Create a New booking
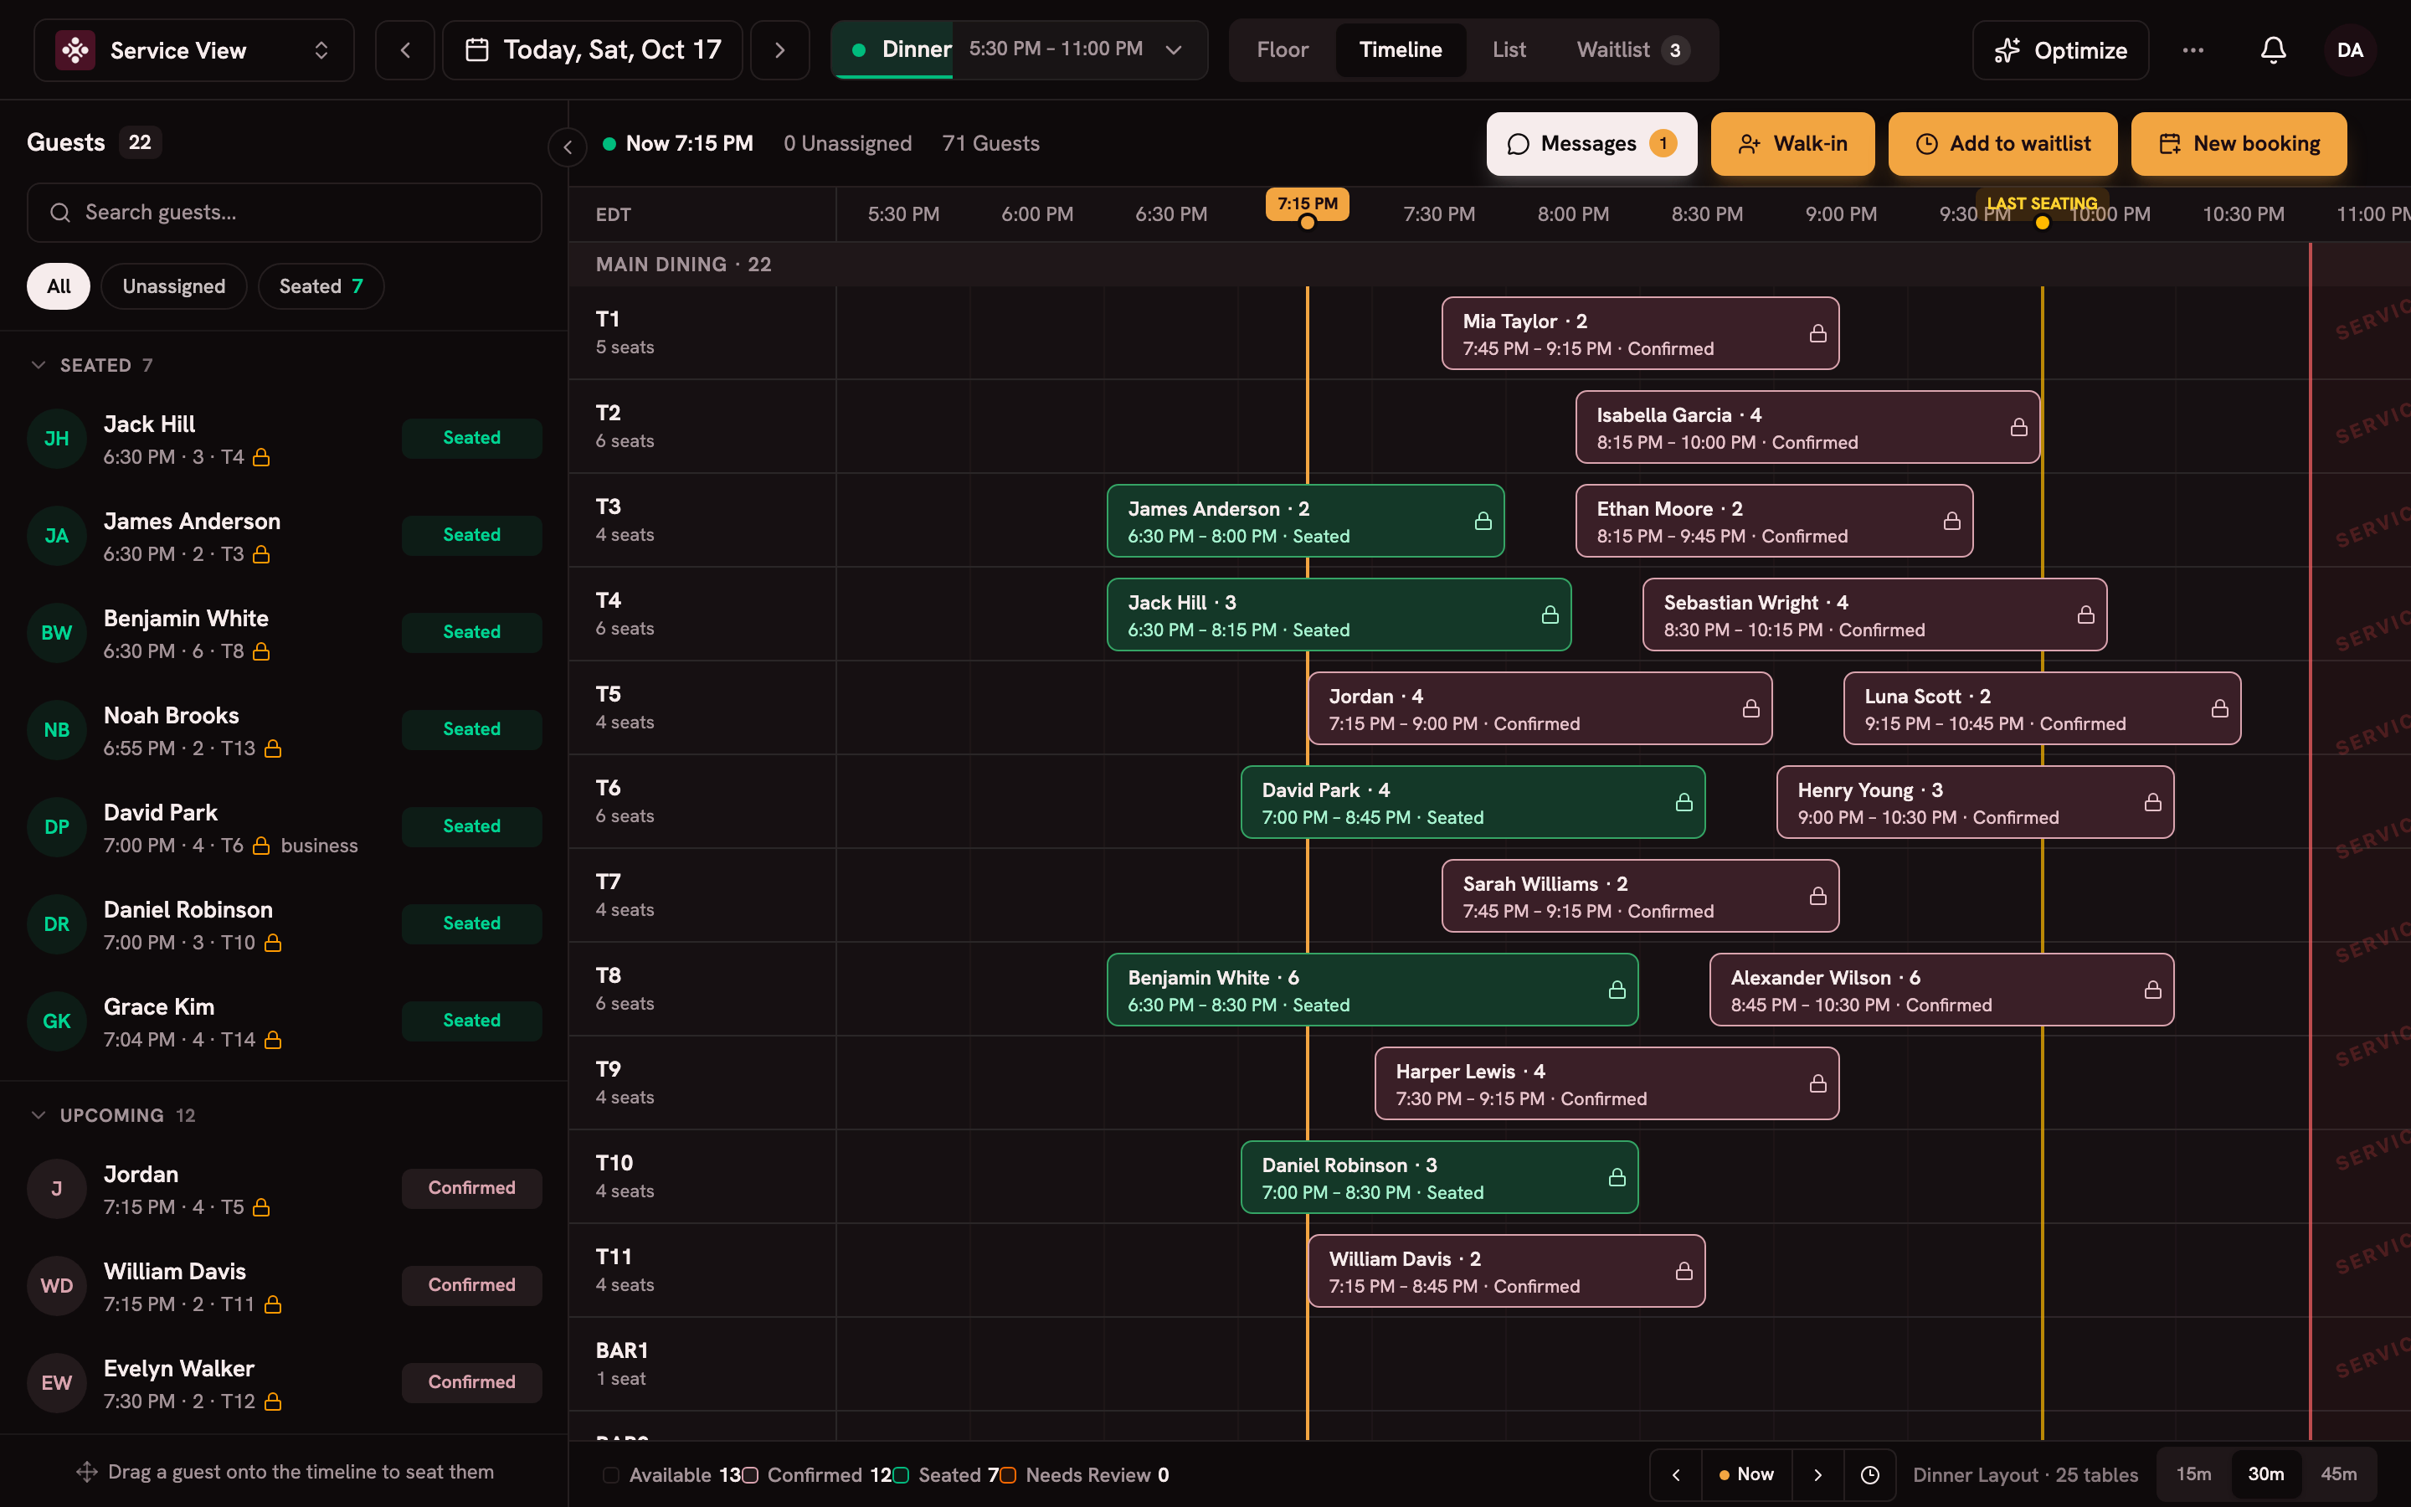This screenshot has height=1507, width=2411. [2239, 143]
